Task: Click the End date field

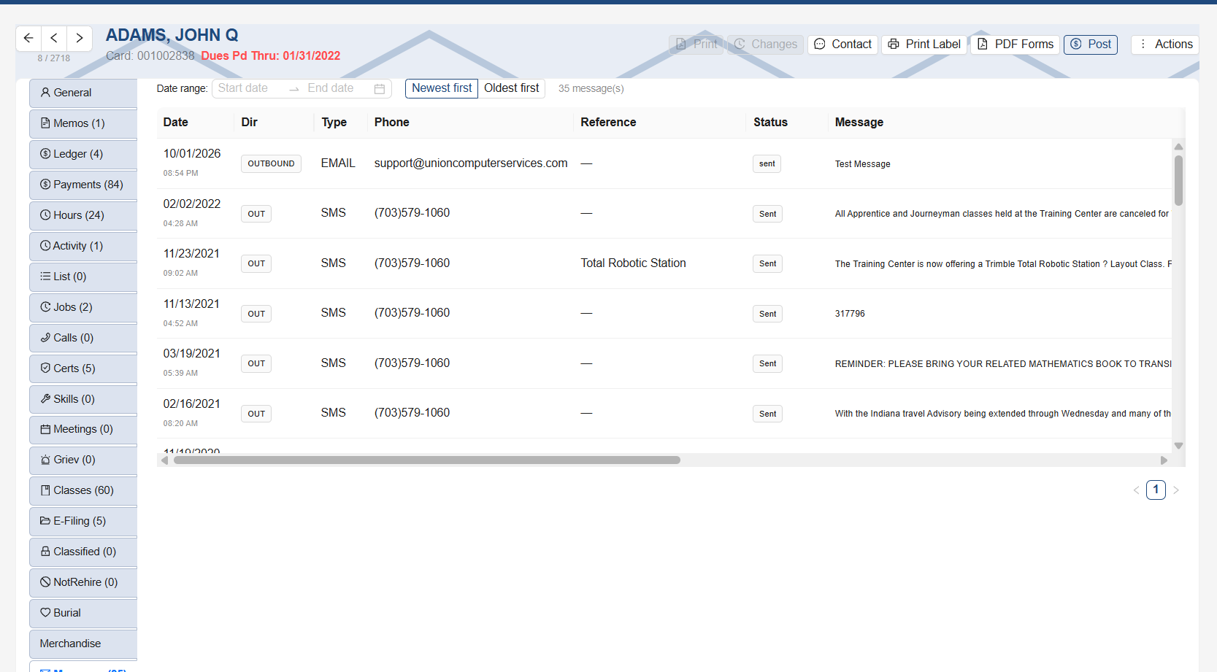Action: click(x=336, y=88)
